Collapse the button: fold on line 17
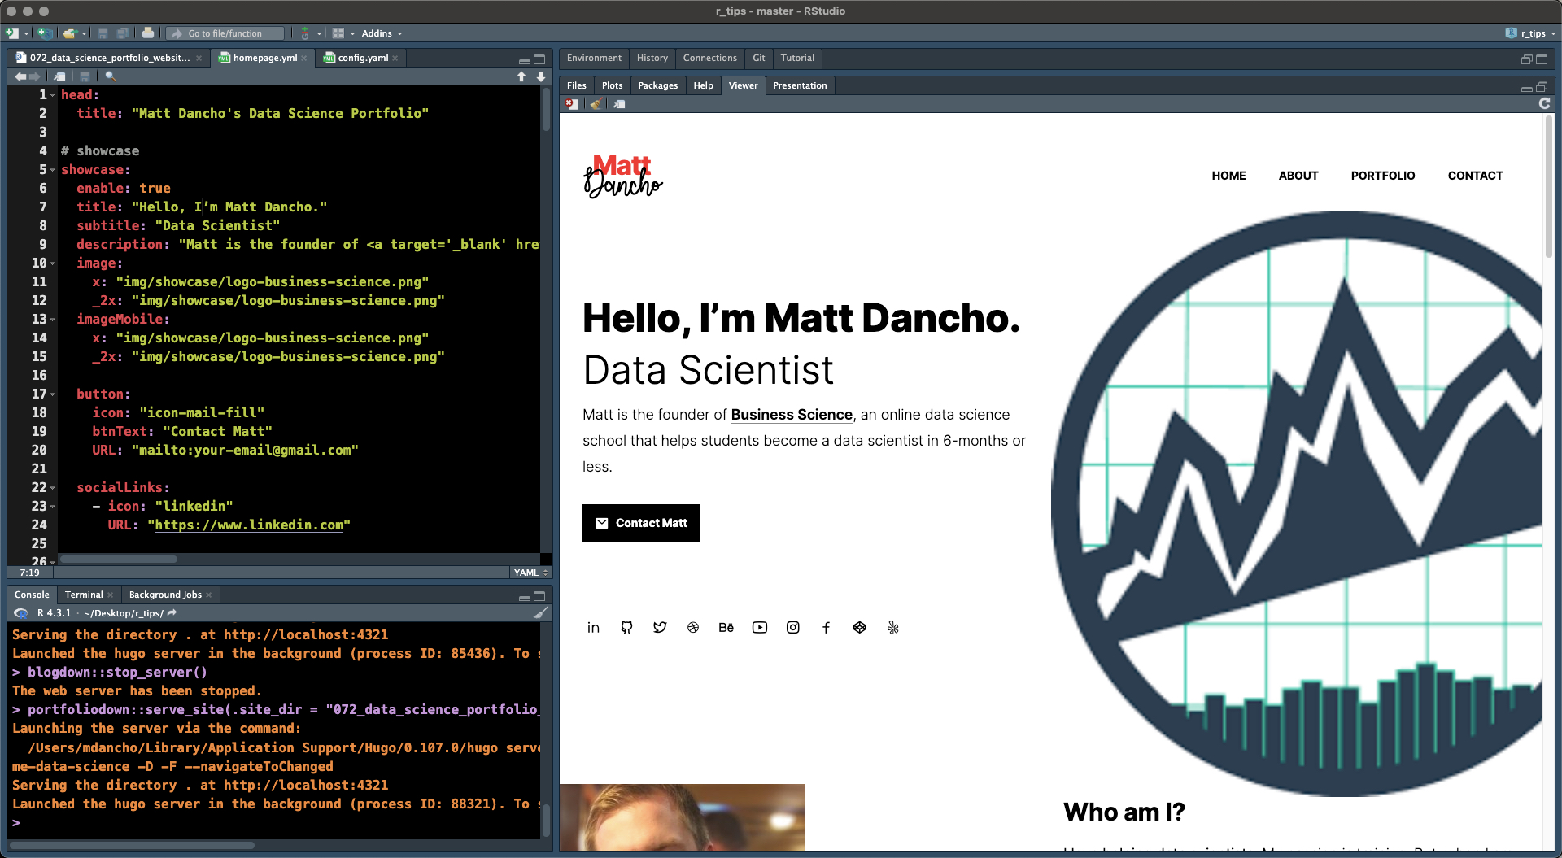Viewport: 1562px width, 858px height. [x=53, y=394]
